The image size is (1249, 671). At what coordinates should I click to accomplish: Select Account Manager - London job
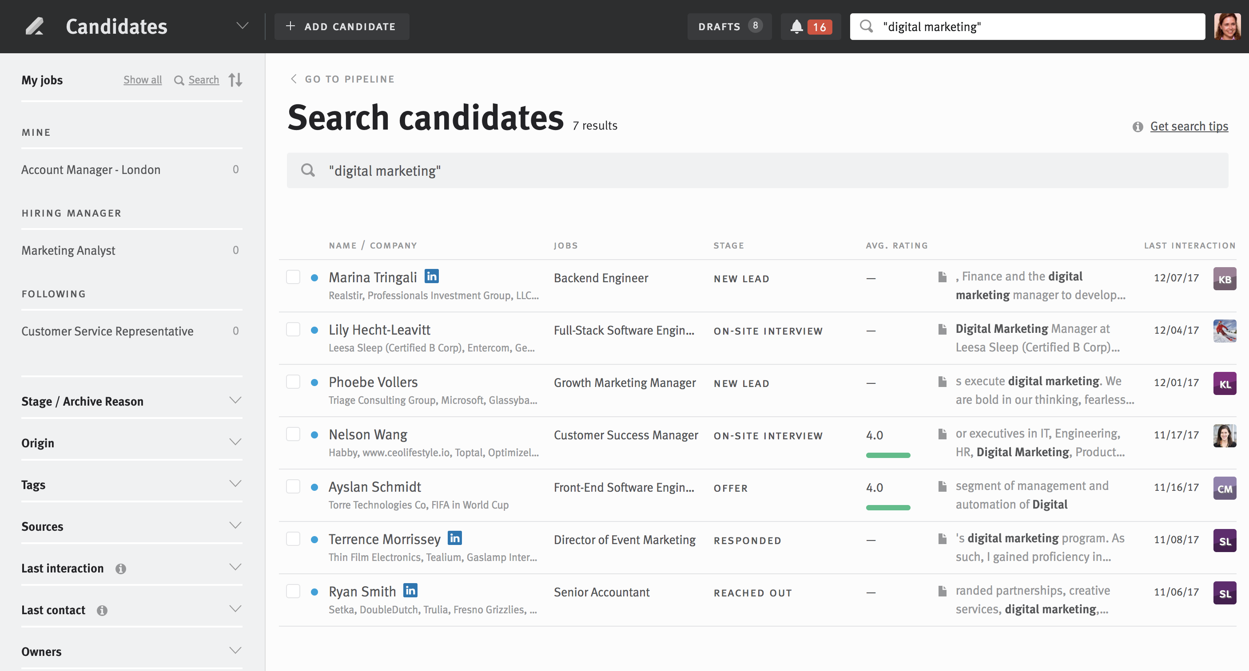tap(91, 170)
